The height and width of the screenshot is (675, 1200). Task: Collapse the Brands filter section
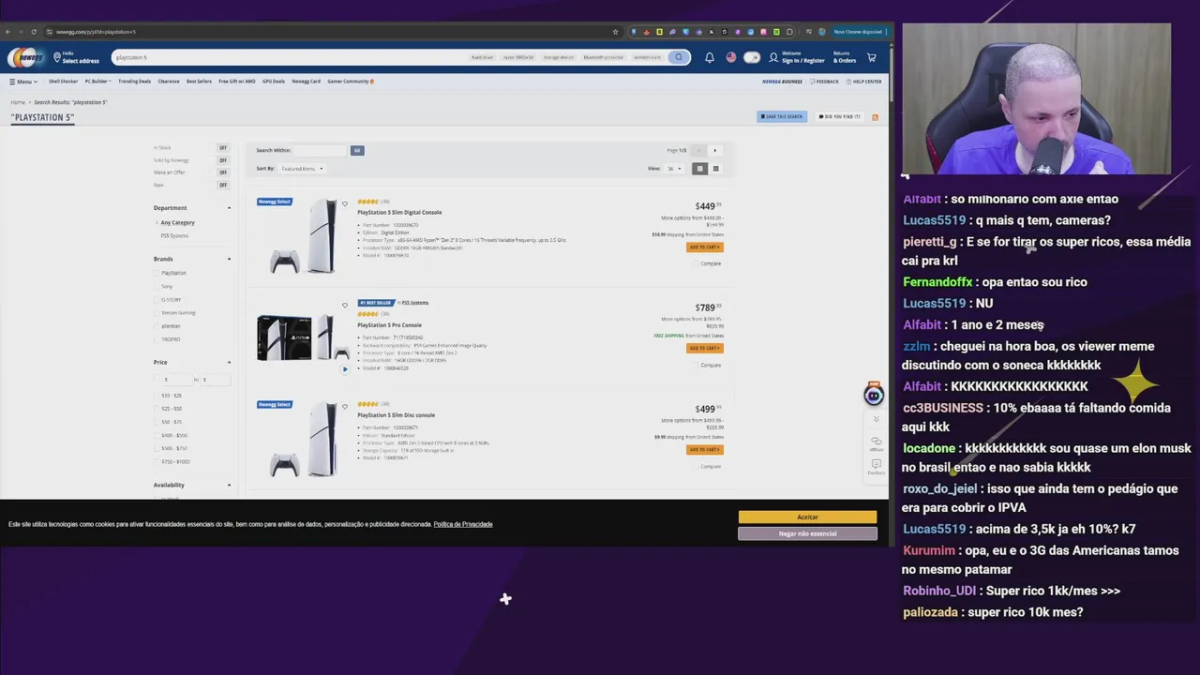coord(229,259)
